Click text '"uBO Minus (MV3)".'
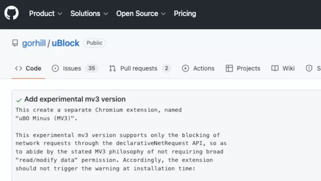 [46, 118]
